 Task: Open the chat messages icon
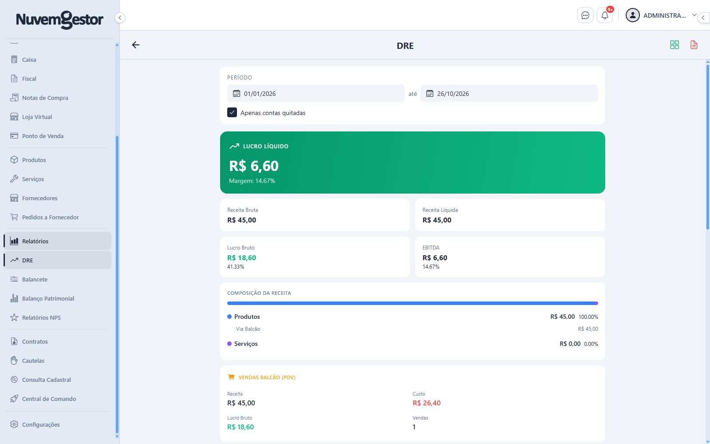point(585,16)
